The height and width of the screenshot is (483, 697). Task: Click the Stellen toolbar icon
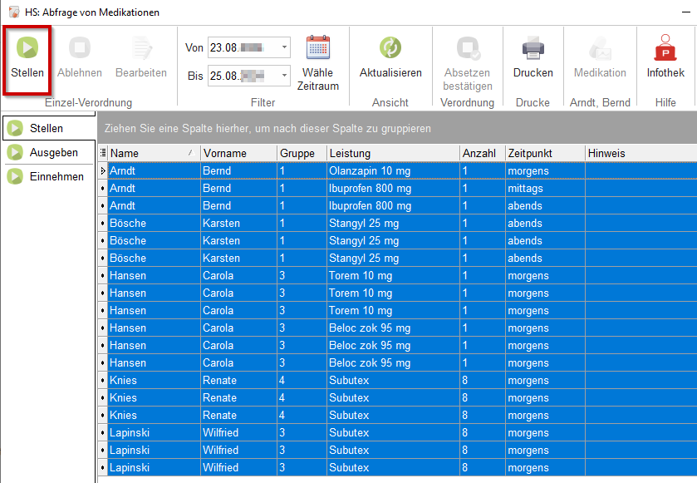[27, 48]
